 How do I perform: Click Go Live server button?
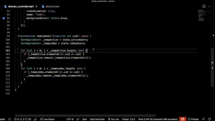[x=114, y=119]
